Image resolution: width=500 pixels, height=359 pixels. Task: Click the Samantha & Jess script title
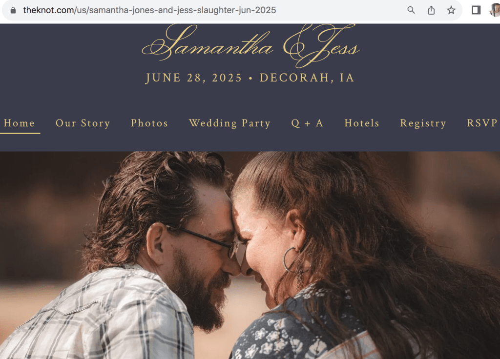pos(250,45)
